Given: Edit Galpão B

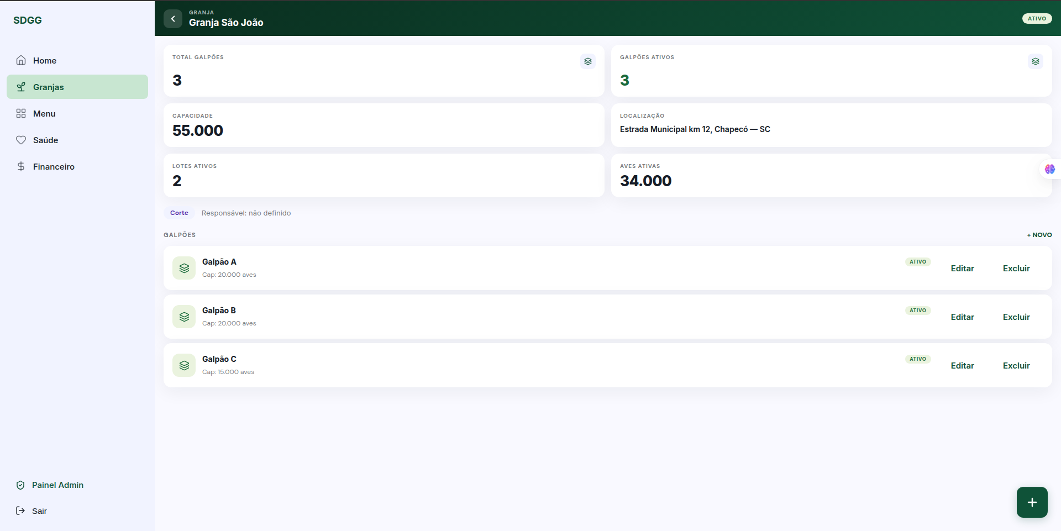Looking at the screenshot, I should pyautogui.click(x=962, y=317).
